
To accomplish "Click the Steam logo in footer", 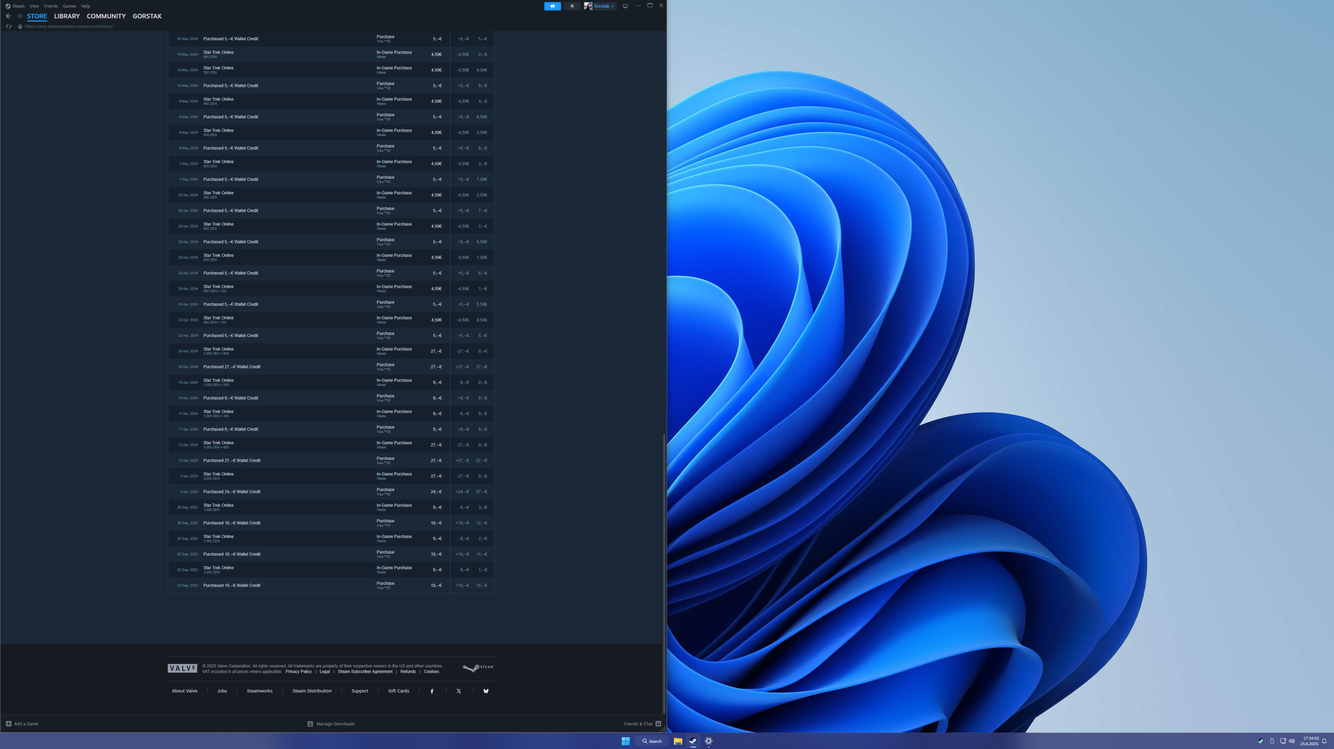I will coord(478,668).
